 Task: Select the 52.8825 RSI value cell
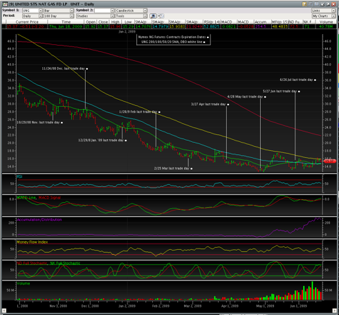212,26
